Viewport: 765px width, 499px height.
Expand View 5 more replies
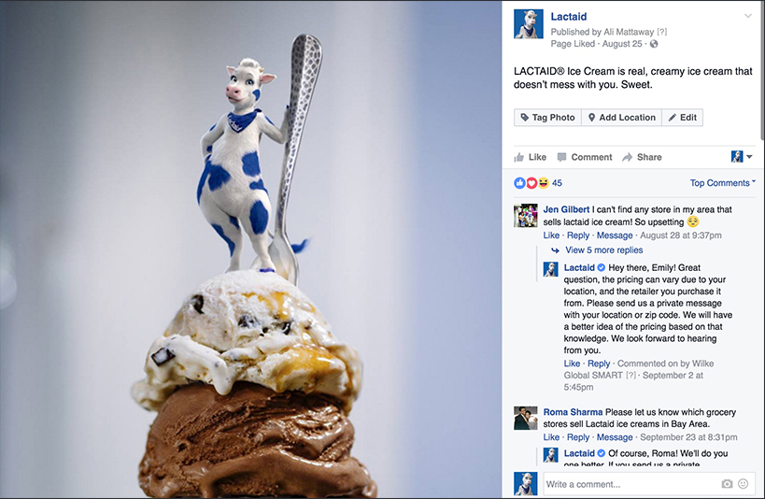pyautogui.click(x=604, y=250)
